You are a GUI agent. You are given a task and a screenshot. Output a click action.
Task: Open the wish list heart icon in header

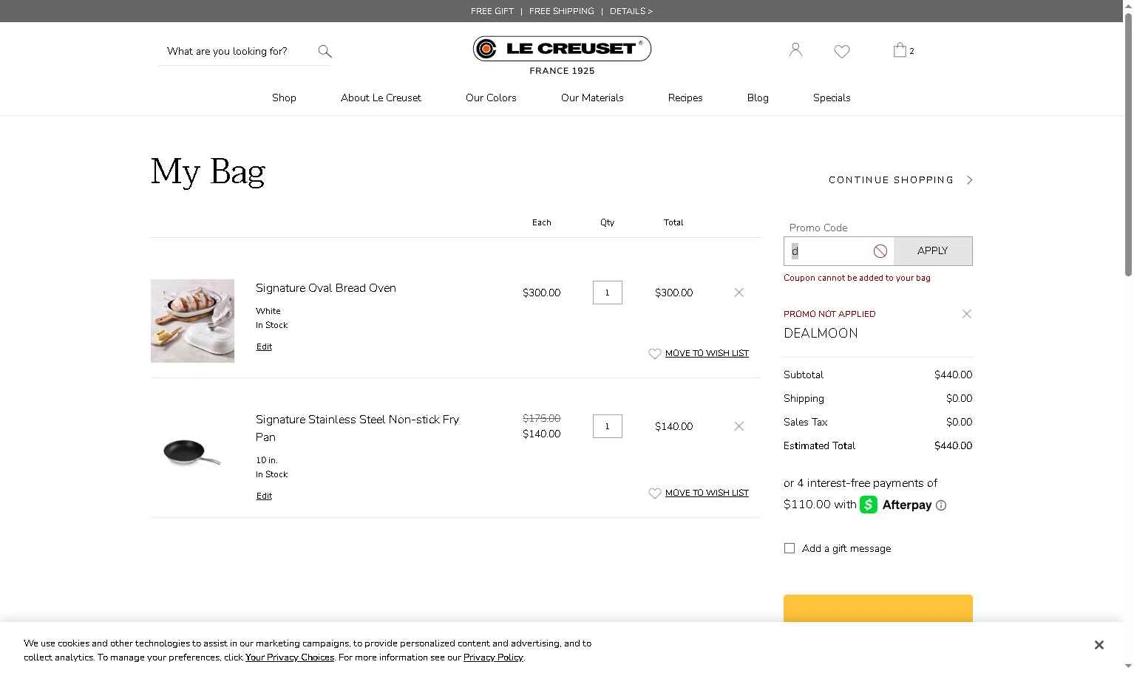(x=842, y=51)
